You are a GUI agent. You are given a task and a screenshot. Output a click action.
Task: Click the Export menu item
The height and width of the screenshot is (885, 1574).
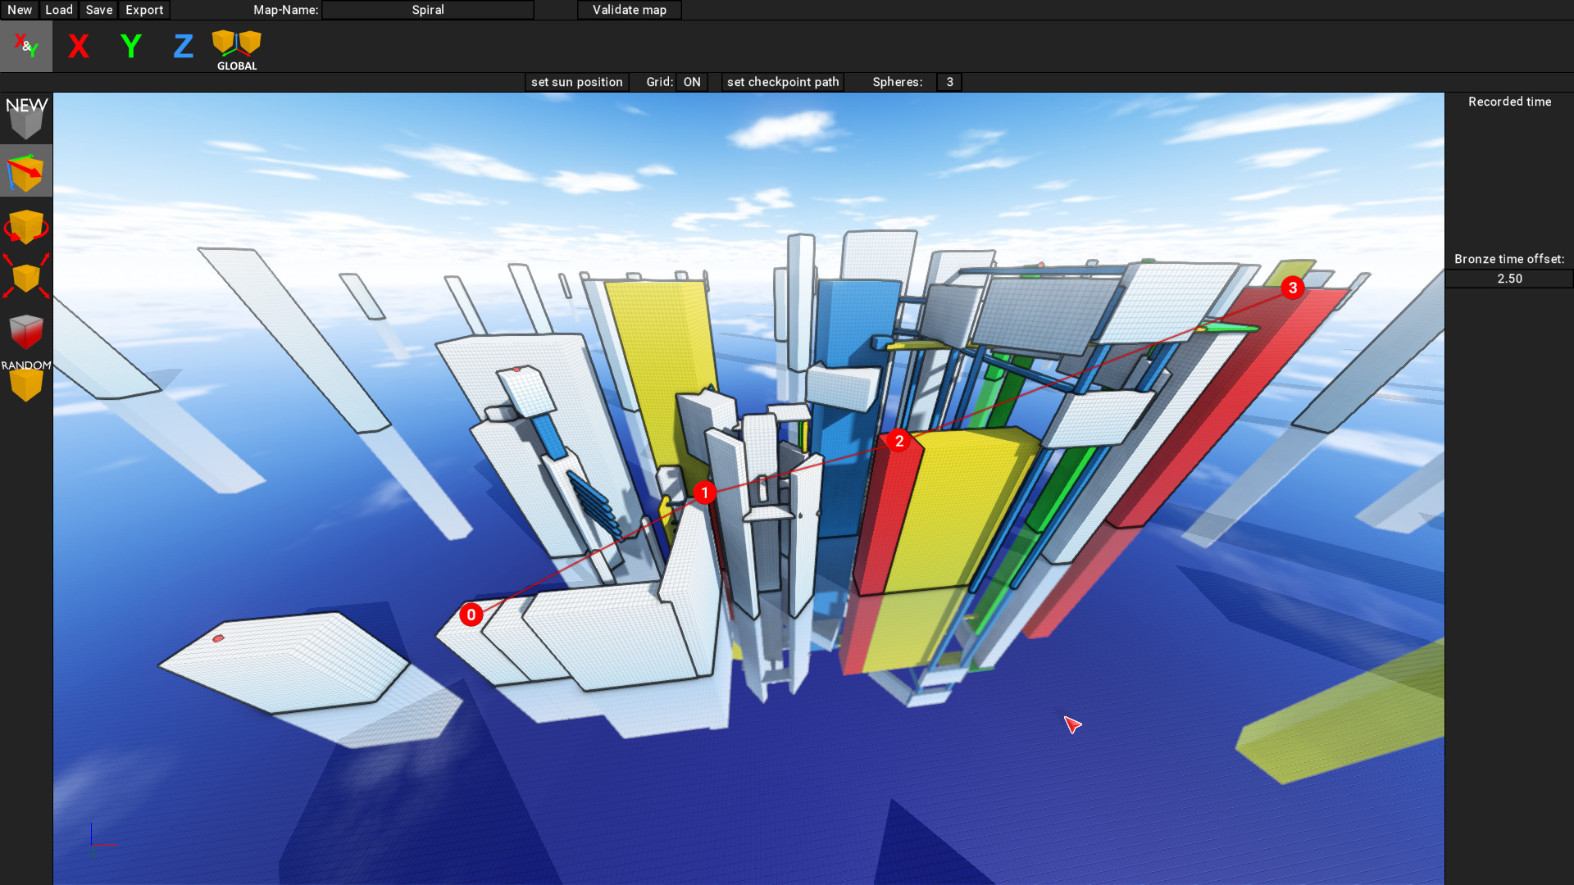[144, 10]
